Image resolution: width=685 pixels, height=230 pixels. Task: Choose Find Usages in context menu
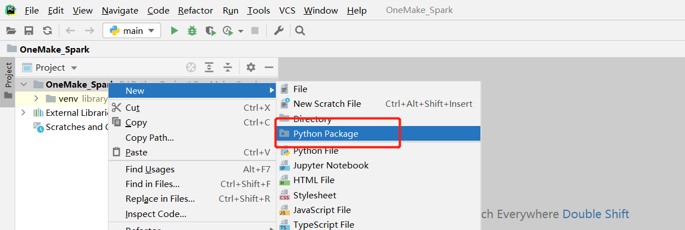[192, 170]
